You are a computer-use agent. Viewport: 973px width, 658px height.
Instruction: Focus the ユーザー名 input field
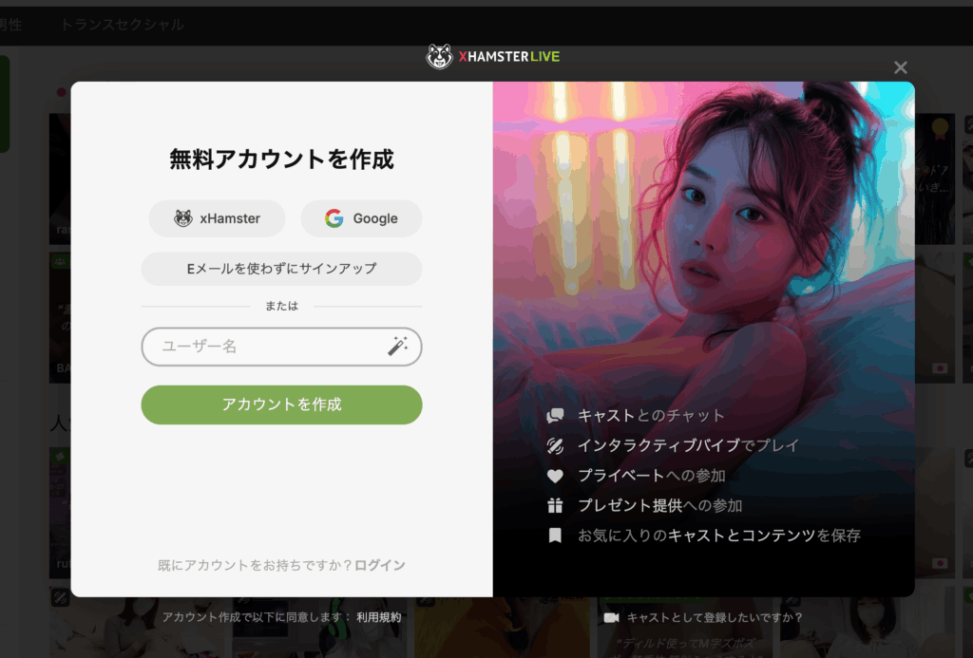281,347
